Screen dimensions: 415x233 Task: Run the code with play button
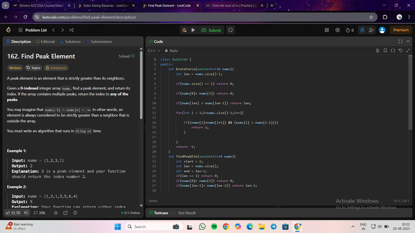pyautogui.click(x=193, y=30)
